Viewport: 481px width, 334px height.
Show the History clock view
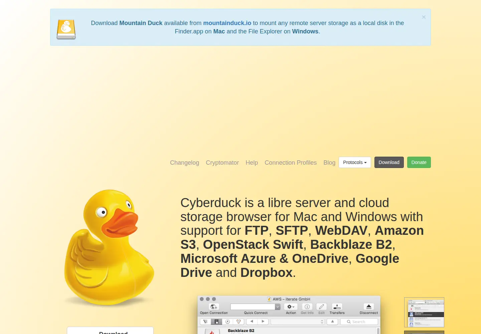[227, 322]
